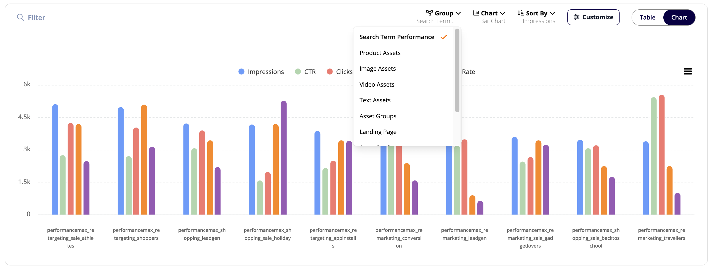Select Search Term Performance from the menu
713x269 pixels.
[x=403, y=37]
